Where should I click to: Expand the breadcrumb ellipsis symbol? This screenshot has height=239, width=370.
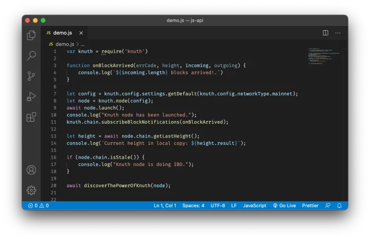pyautogui.click(x=82, y=44)
